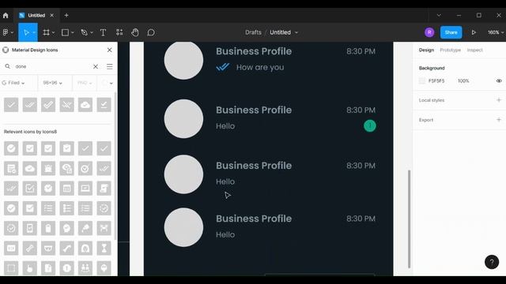This screenshot has width=506, height=284.
Task: Select the Move tool
Action: [26, 32]
